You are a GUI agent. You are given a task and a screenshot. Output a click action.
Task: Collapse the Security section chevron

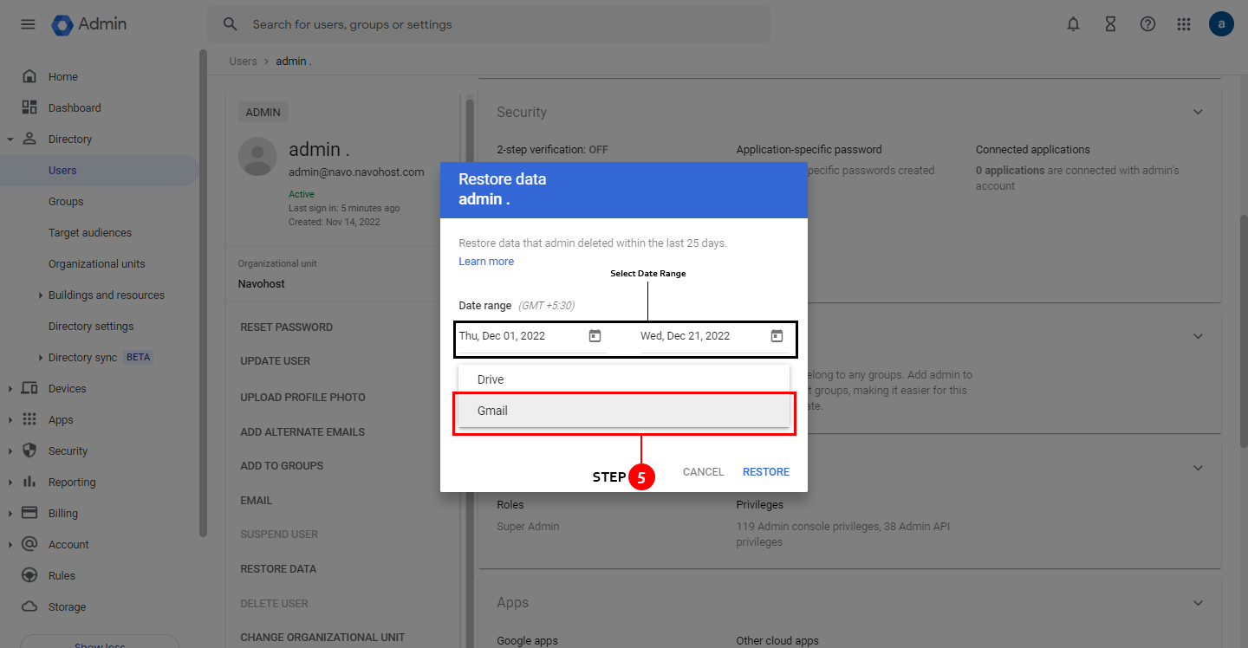point(1198,112)
